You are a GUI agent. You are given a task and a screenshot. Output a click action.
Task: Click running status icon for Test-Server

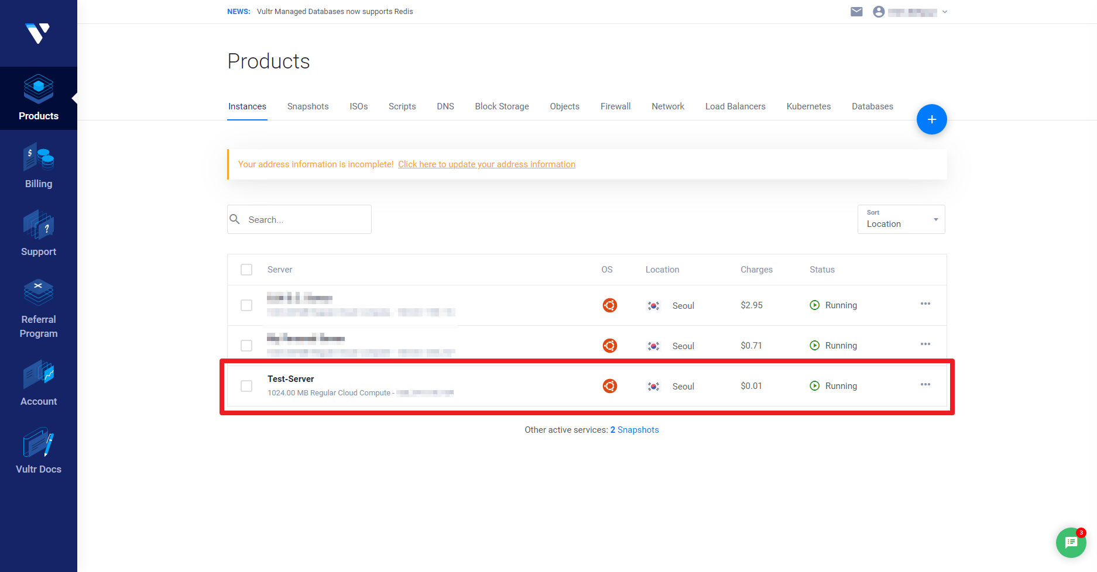pyautogui.click(x=815, y=386)
